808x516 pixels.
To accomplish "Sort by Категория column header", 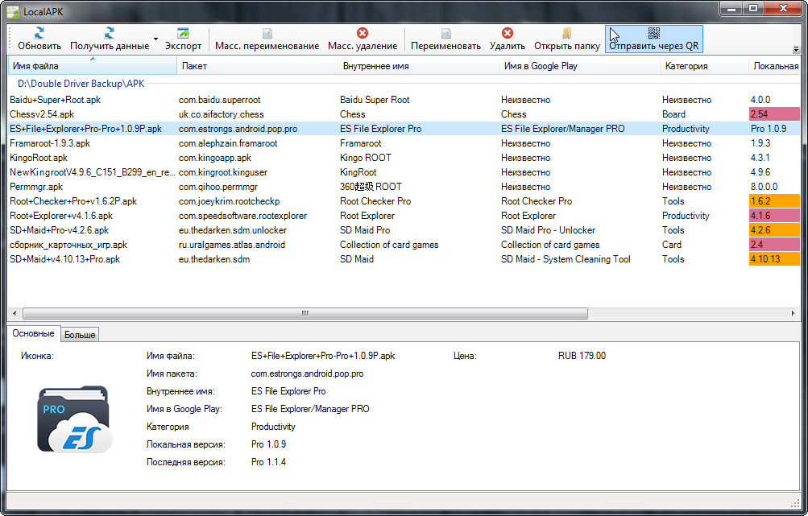I will [704, 66].
